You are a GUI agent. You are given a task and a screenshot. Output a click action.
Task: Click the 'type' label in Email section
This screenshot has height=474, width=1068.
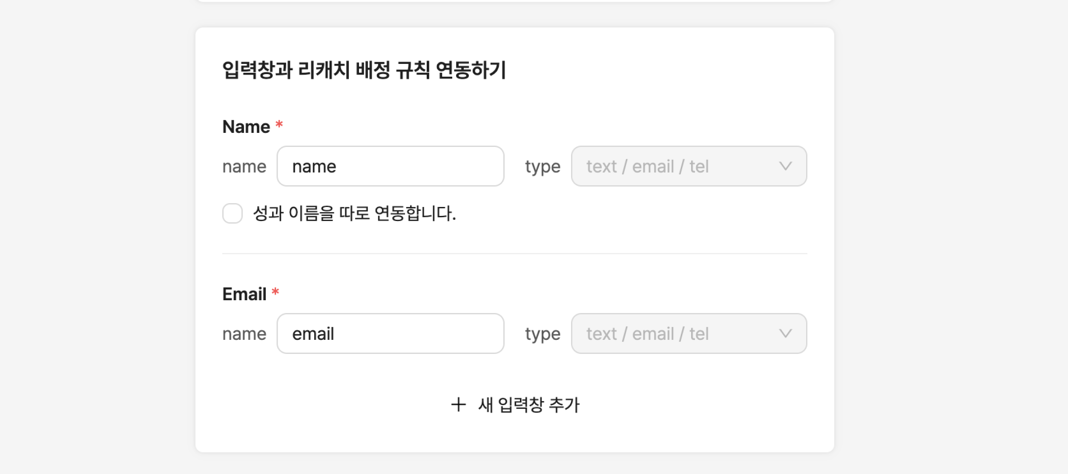click(x=543, y=334)
